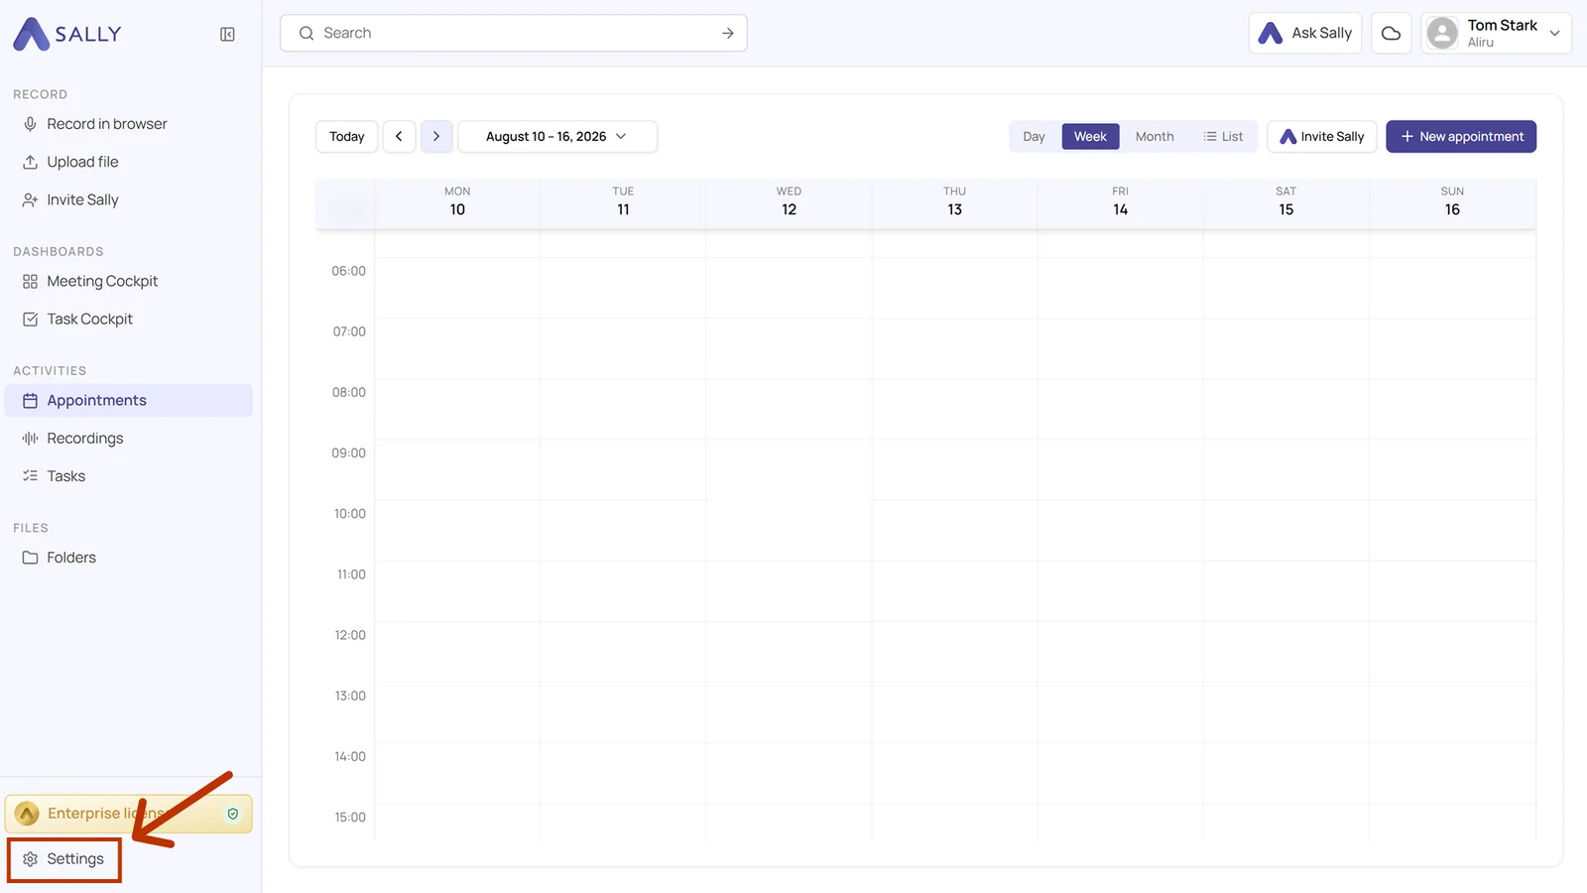Click the Today button
The image size is (1587, 893).
347,137
